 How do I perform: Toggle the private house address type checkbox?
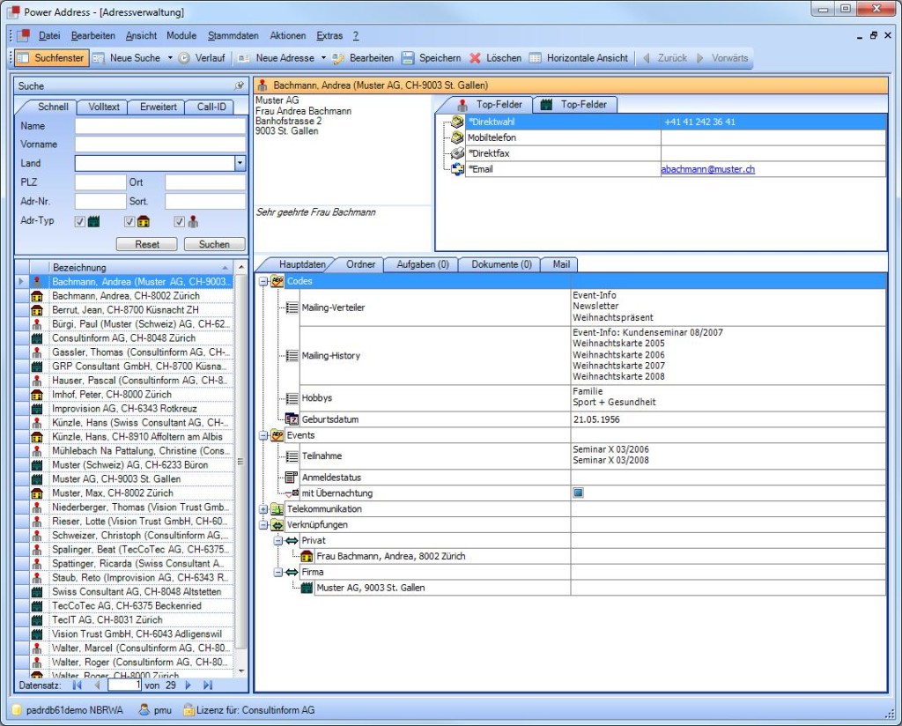(x=129, y=222)
